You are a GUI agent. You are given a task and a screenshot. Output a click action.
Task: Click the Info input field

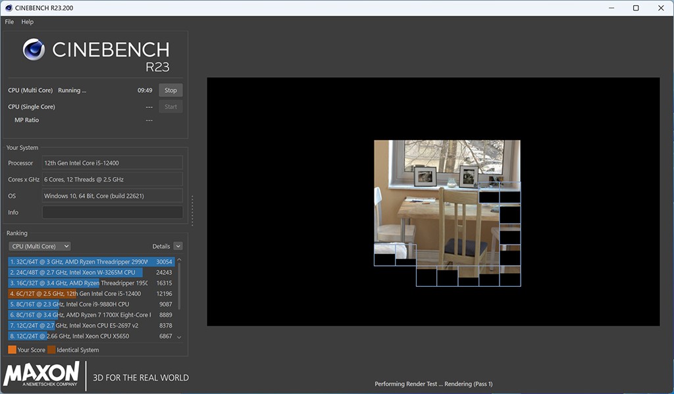tap(113, 212)
